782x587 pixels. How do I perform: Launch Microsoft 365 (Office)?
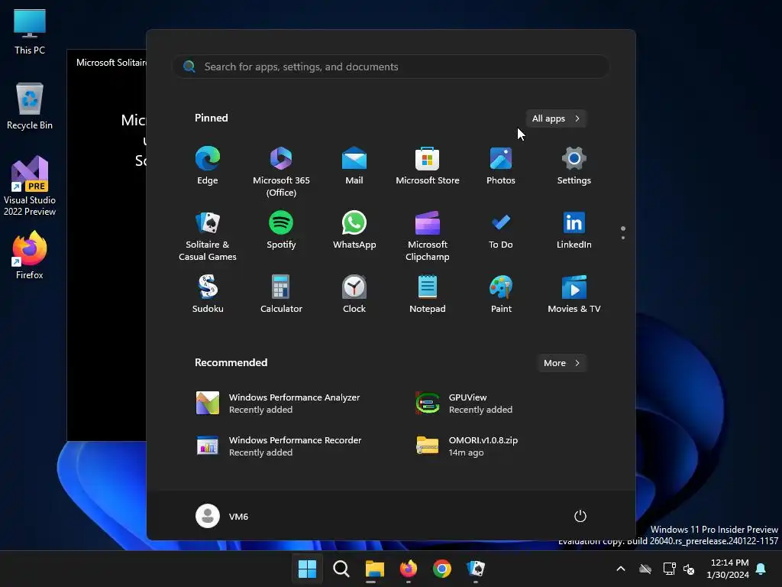[281, 170]
